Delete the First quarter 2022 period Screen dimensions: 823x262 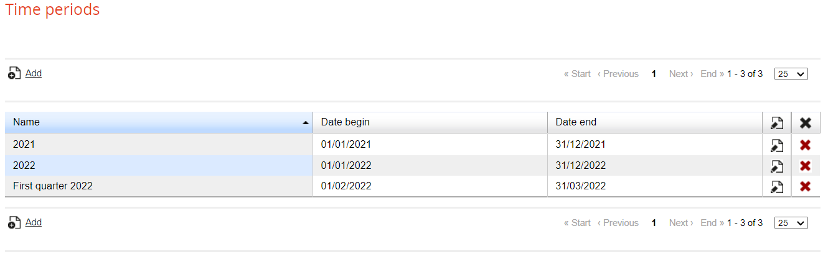click(x=805, y=186)
